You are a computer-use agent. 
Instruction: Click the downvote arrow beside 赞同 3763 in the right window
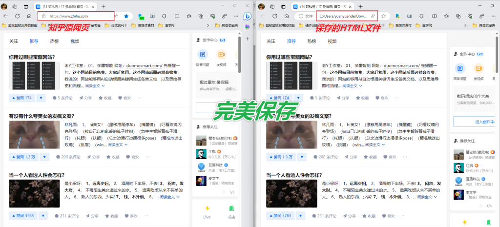pyautogui.click(x=300, y=216)
